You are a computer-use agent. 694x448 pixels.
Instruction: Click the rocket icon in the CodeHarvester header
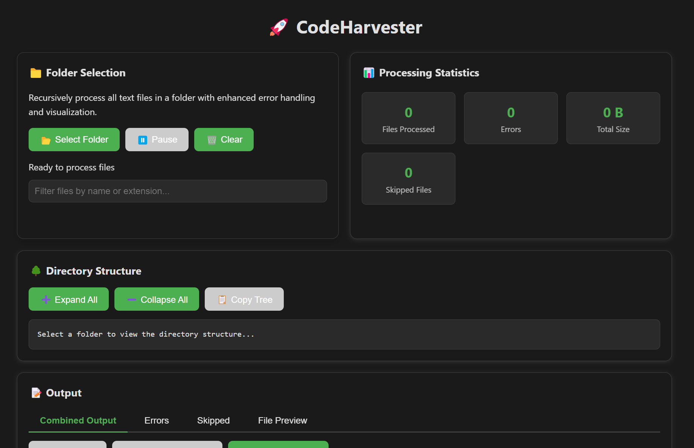coord(279,27)
